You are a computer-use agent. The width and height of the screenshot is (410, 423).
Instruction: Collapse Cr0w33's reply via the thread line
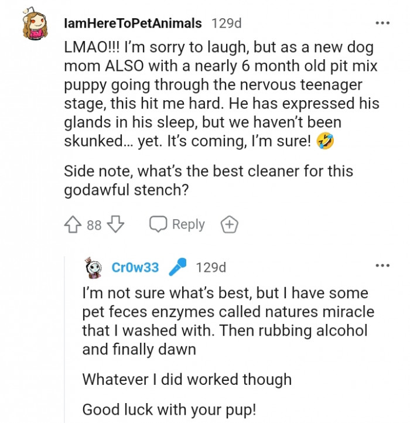point(66,352)
